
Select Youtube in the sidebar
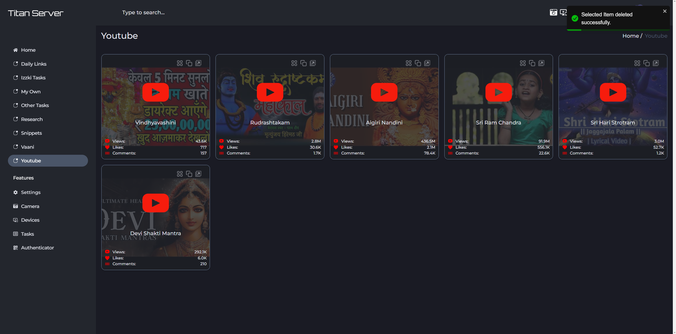(x=48, y=161)
